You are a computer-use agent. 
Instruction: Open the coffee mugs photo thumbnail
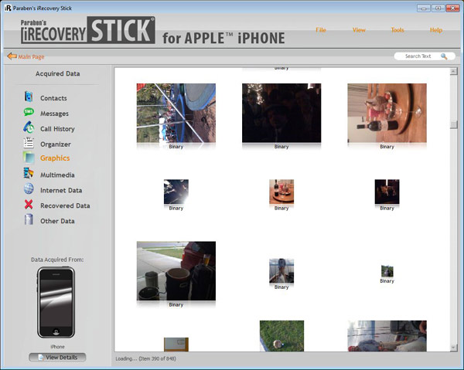[176, 270]
